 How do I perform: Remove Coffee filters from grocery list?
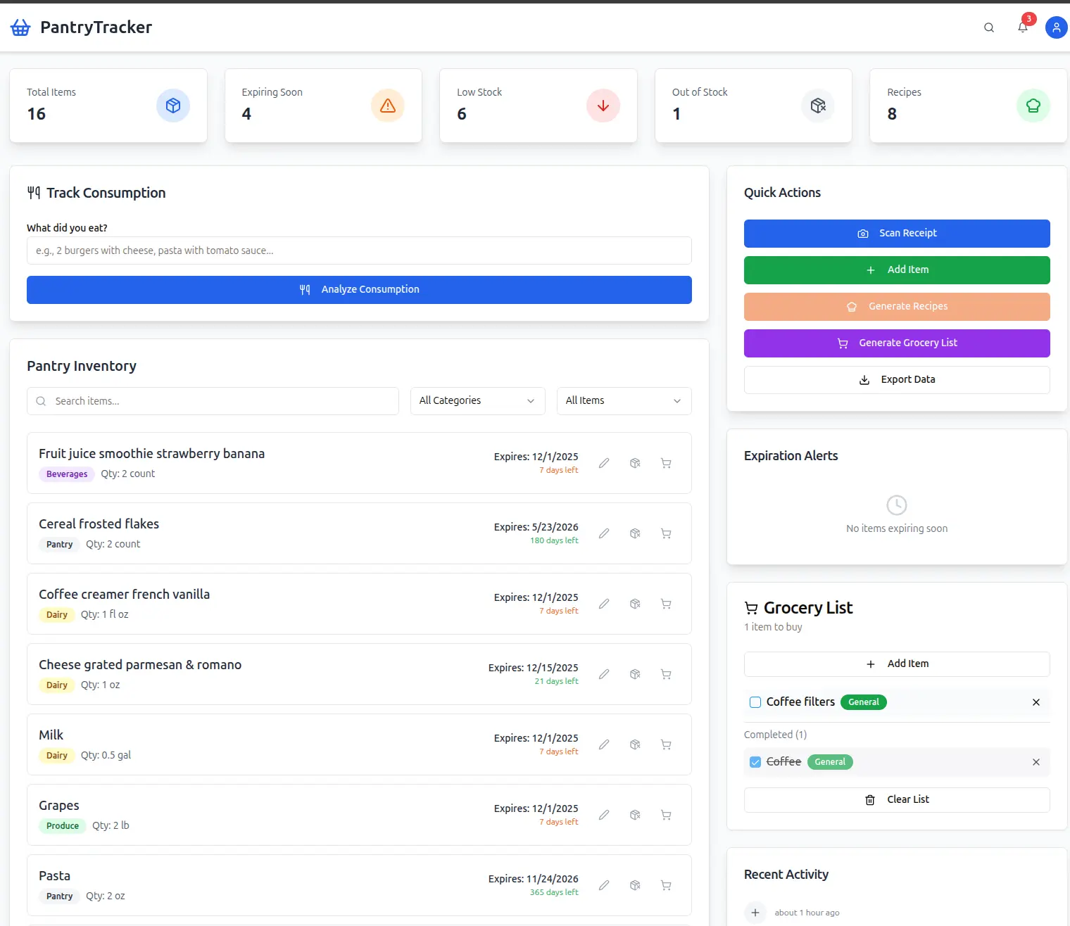point(1036,702)
